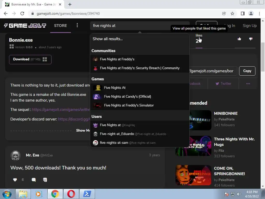Open the Chrome profile icon
Screen dimensions: 265x199
tap(251, 13)
